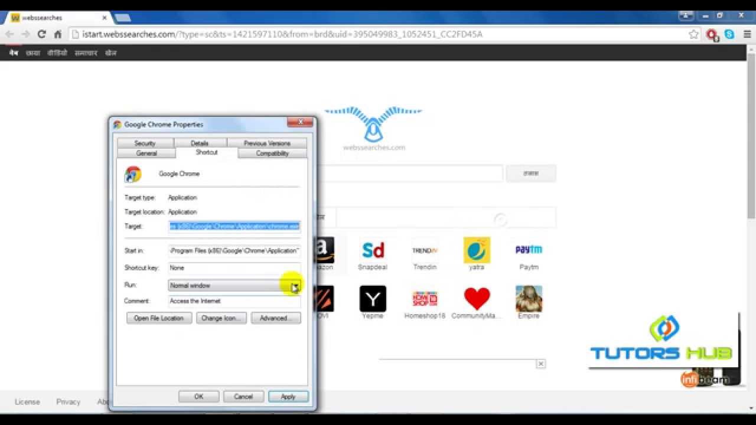Select the second item in dark navigation bar
756x425 pixels.
pos(33,53)
